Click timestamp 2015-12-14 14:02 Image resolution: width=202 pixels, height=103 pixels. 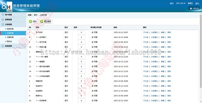click(x=121, y=91)
